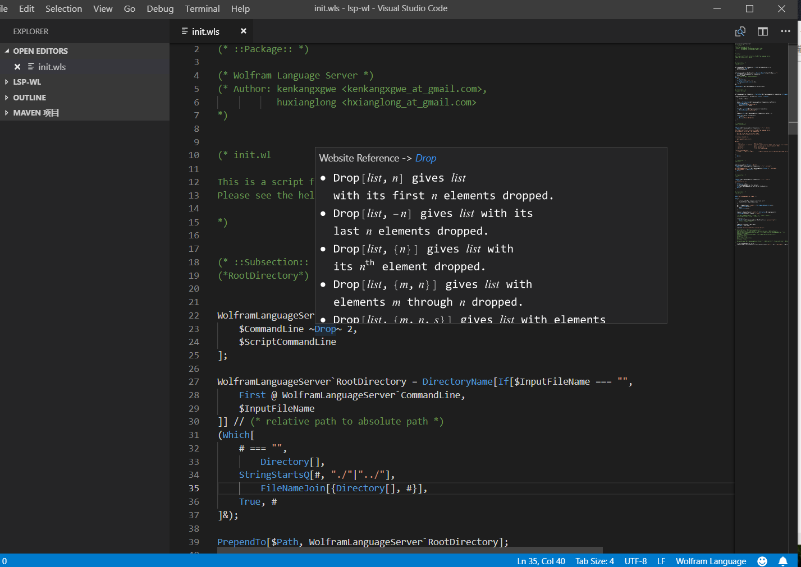Open the Terminal menu

pyautogui.click(x=202, y=8)
